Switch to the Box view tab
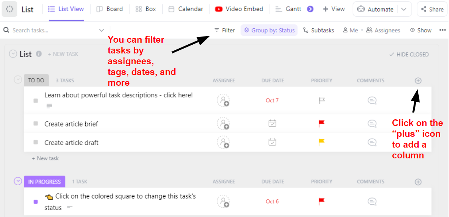 pos(146,9)
